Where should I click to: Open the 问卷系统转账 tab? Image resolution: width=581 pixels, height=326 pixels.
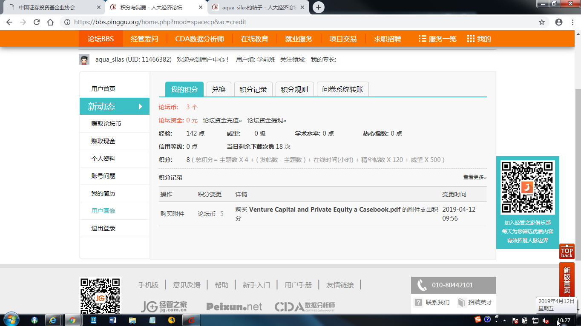343,89
